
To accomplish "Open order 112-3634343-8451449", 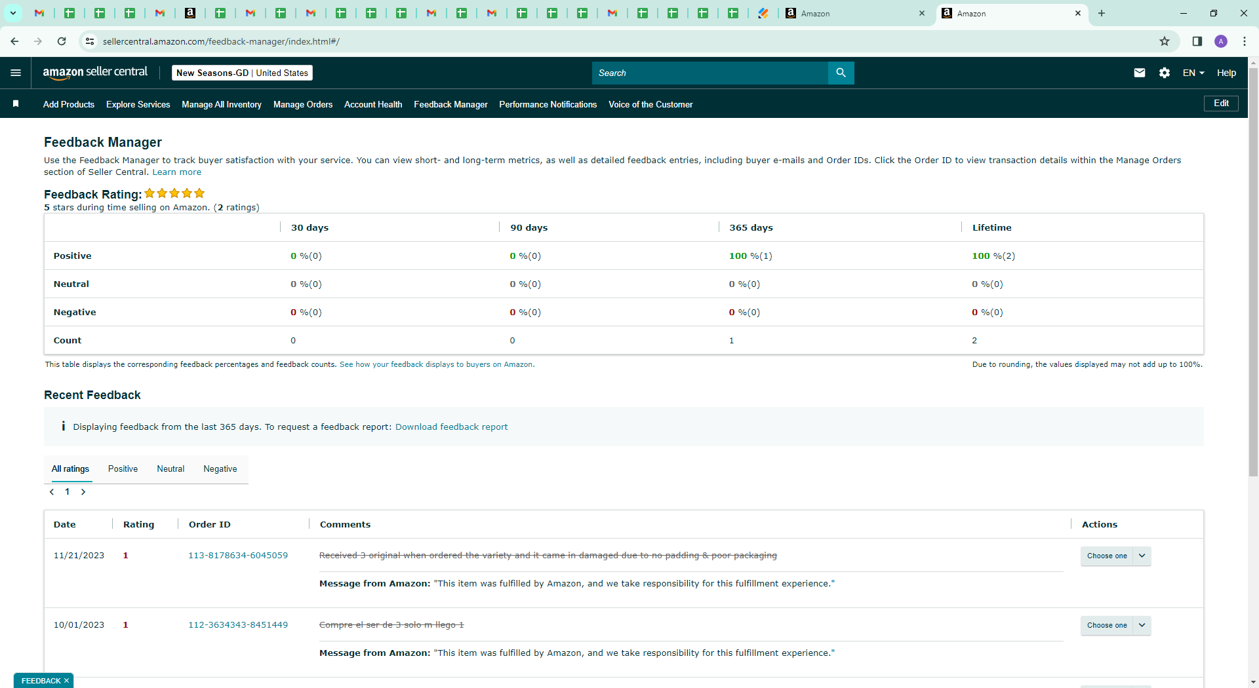I will click(238, 625).
